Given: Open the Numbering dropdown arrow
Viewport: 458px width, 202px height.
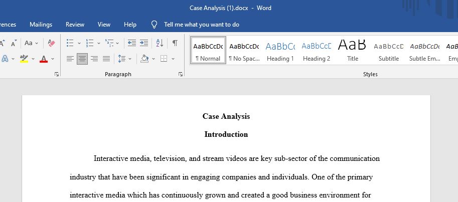Looking at the screenshot, I should pos(99,43).
